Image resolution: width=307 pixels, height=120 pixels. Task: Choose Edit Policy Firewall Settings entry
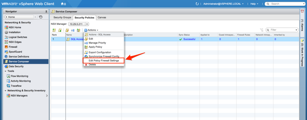pyautogui.click(x=104, y=61)
